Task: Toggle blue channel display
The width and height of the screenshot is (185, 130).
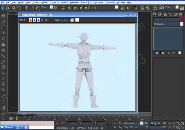Action: [x=38, y=20]
